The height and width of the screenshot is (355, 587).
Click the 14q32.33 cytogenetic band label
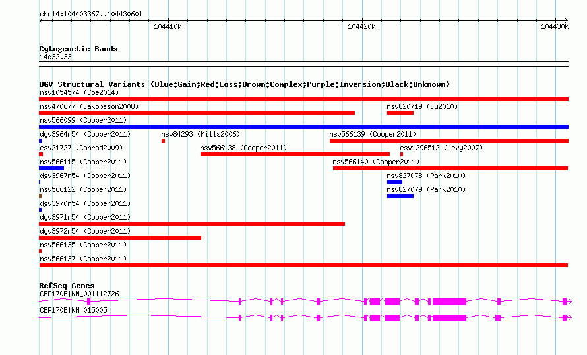coord(55,57)
